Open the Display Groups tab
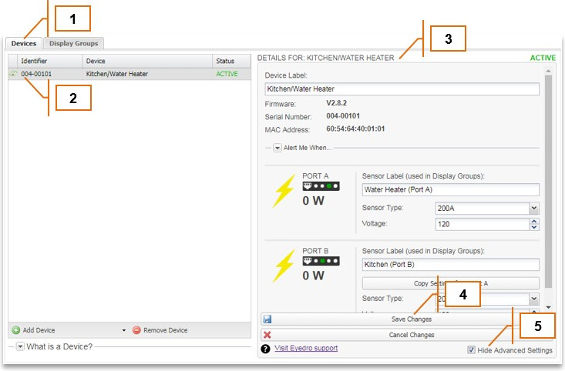The image size is (565, 371). point(73,44)
